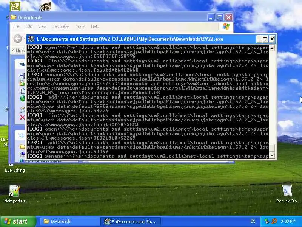
Task: Click the yellow folder icon under Other Places
Action: click(22, 147)
